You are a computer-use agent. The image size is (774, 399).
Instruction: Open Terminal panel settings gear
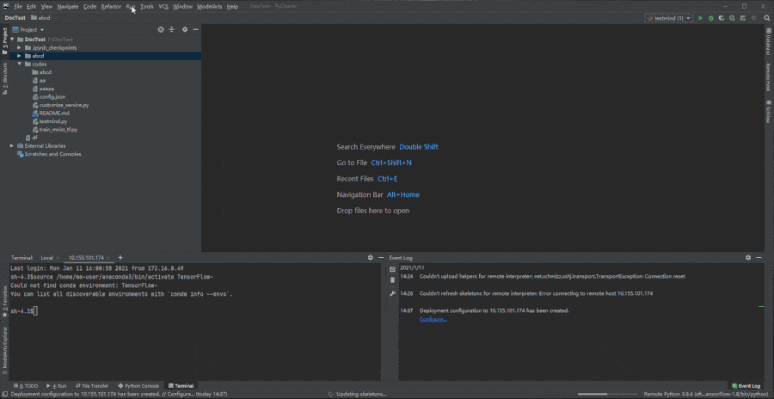[370, 258]
